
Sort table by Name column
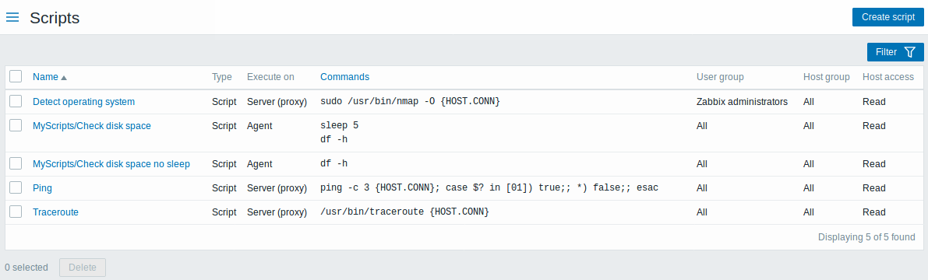click(45, 77)
